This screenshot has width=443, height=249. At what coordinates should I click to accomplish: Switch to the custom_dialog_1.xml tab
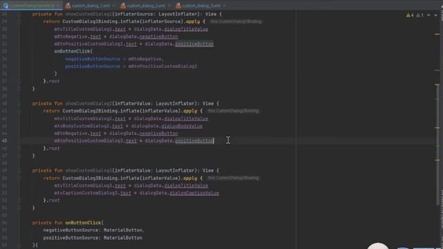pyautogui.click(x=91, y=6)
